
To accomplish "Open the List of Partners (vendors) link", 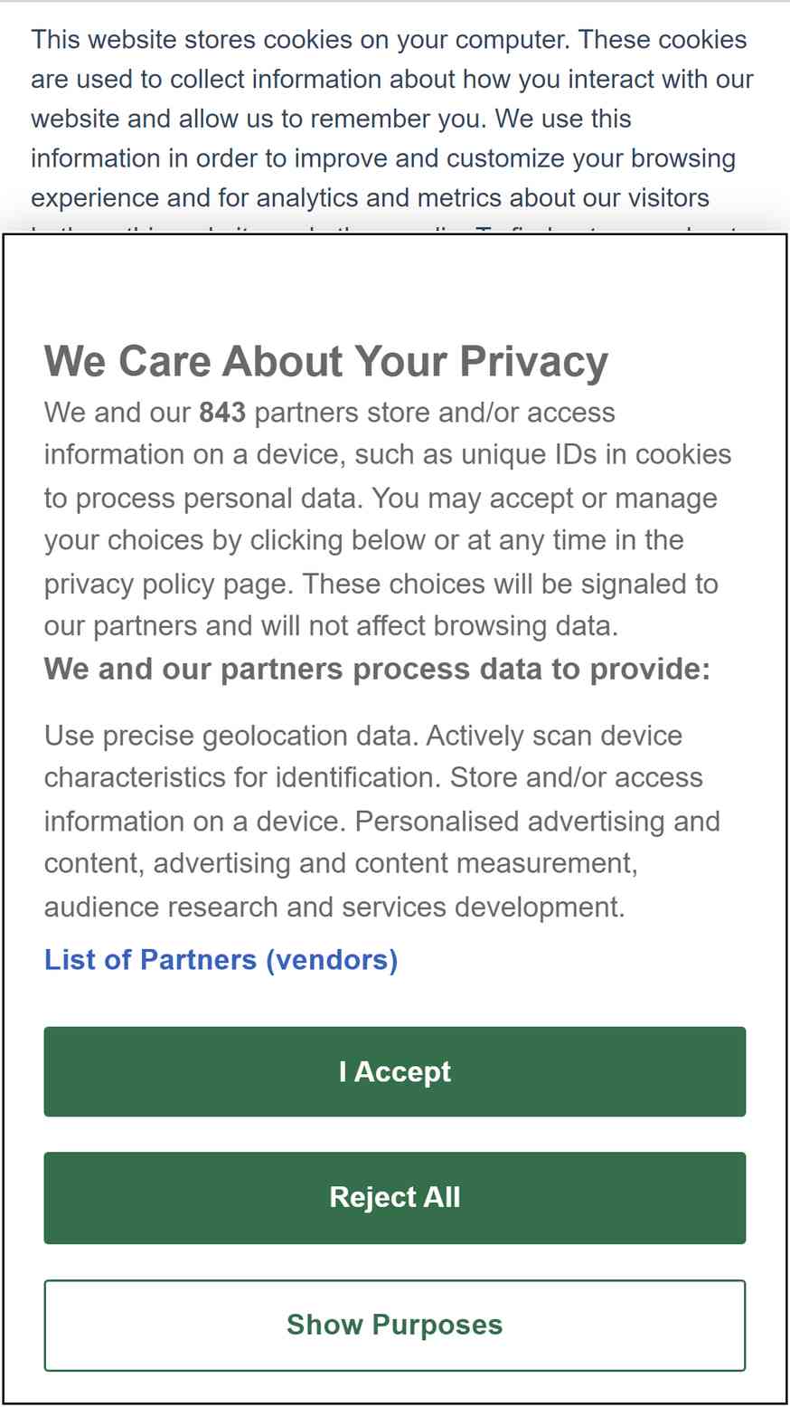I will click(x=221, y=959).
